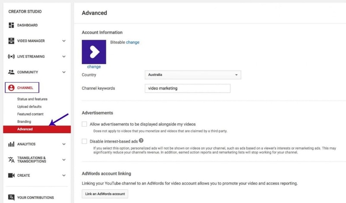Check Disable interest-based ads

point(84,141)
